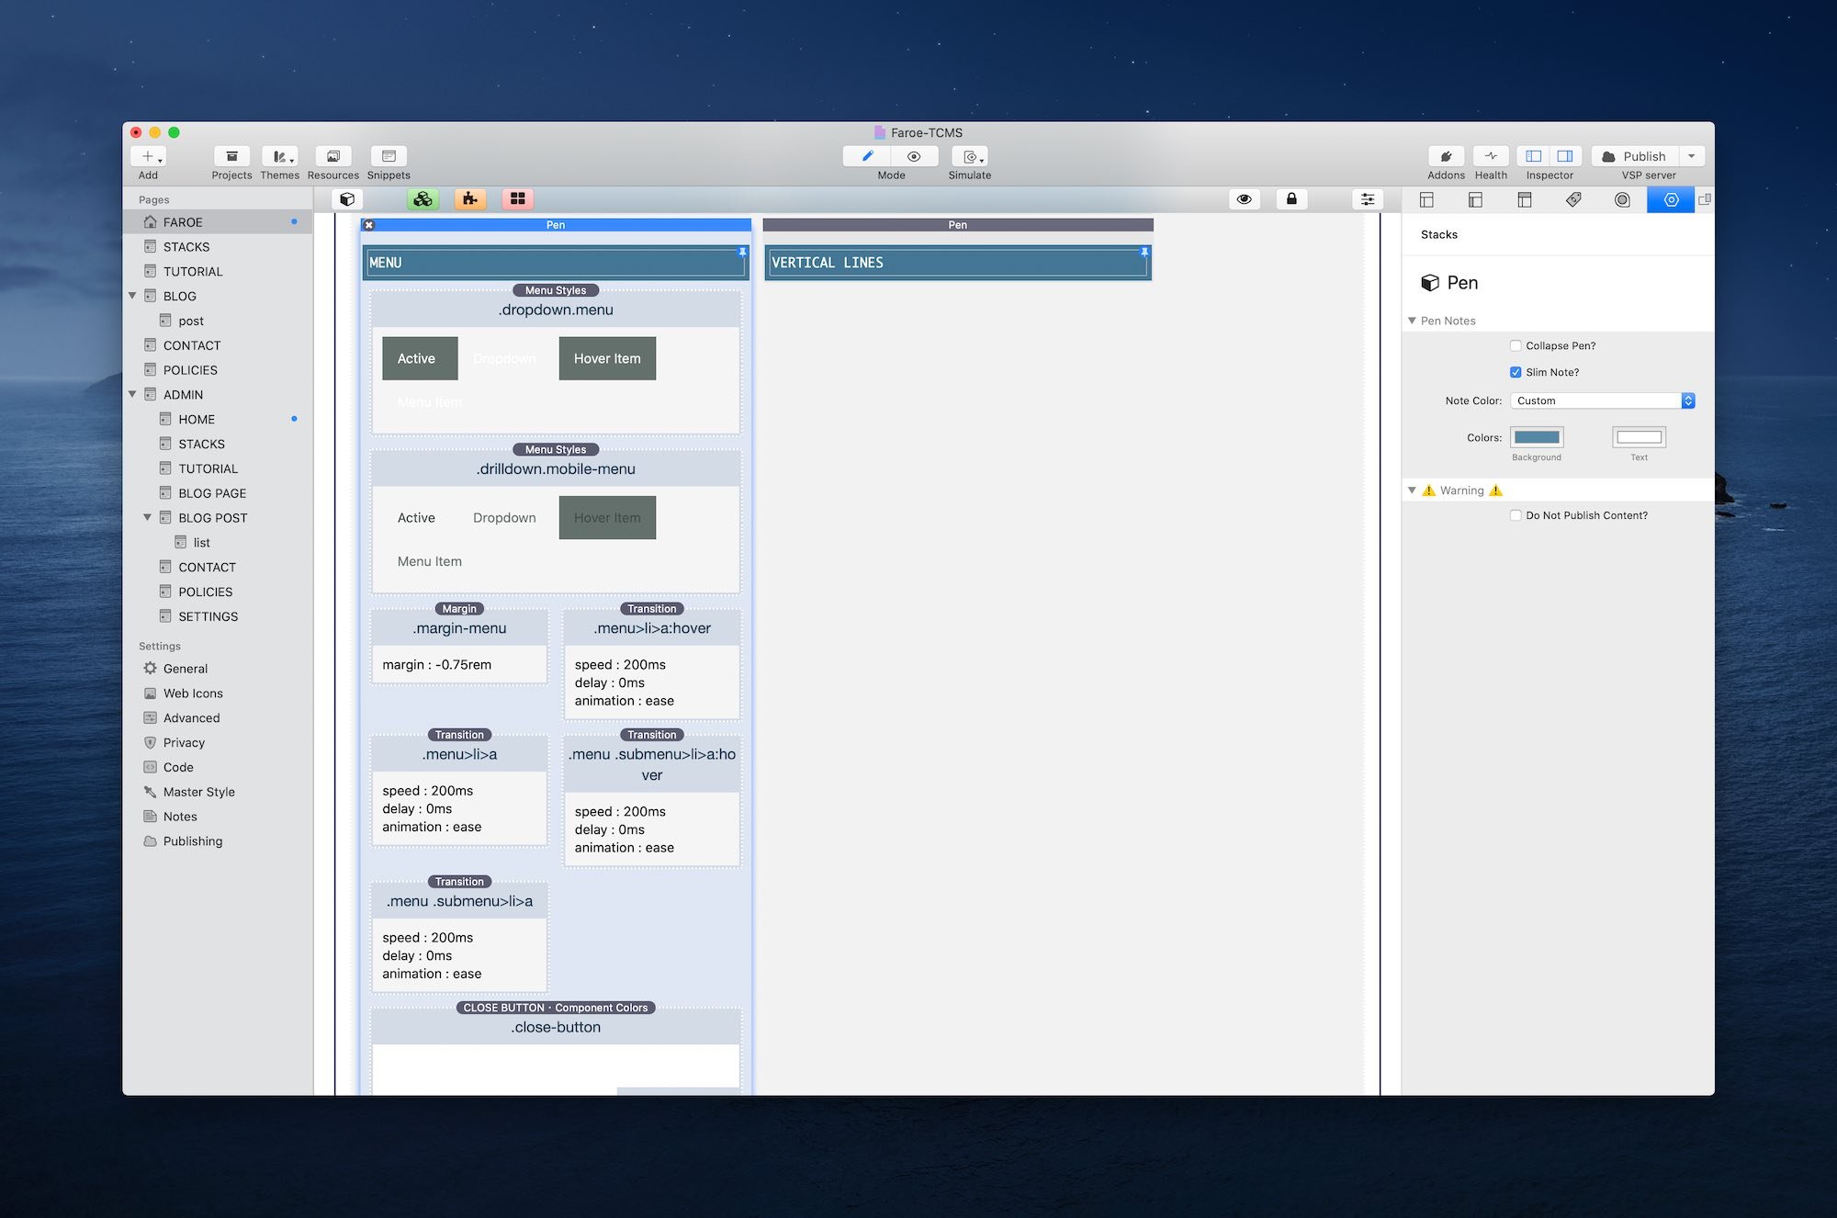
Task: Click the red grid layout icon
Action: coord(518,199)
